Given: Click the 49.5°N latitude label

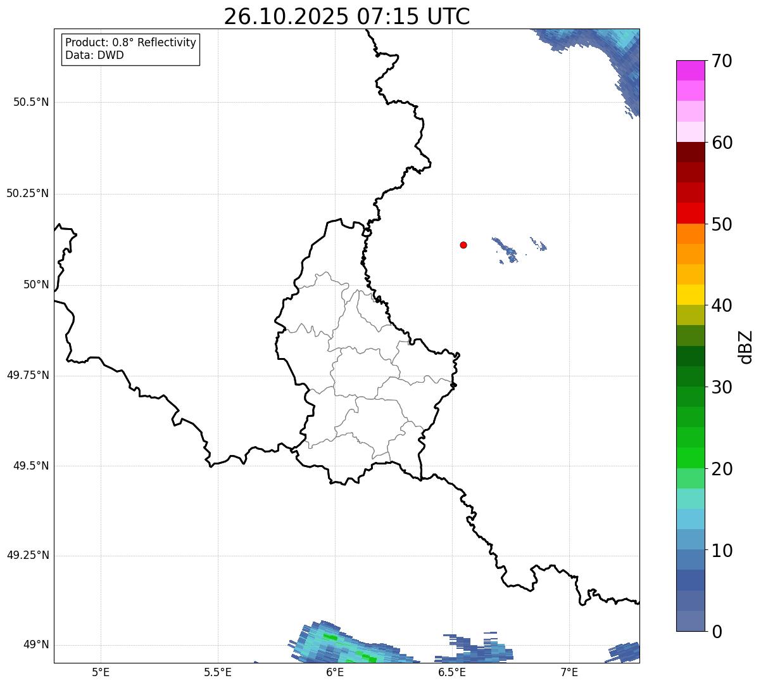Looking at the screenshot, I should point(31,466).
